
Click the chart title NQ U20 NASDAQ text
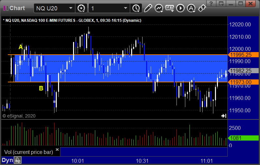click(72, 21)
